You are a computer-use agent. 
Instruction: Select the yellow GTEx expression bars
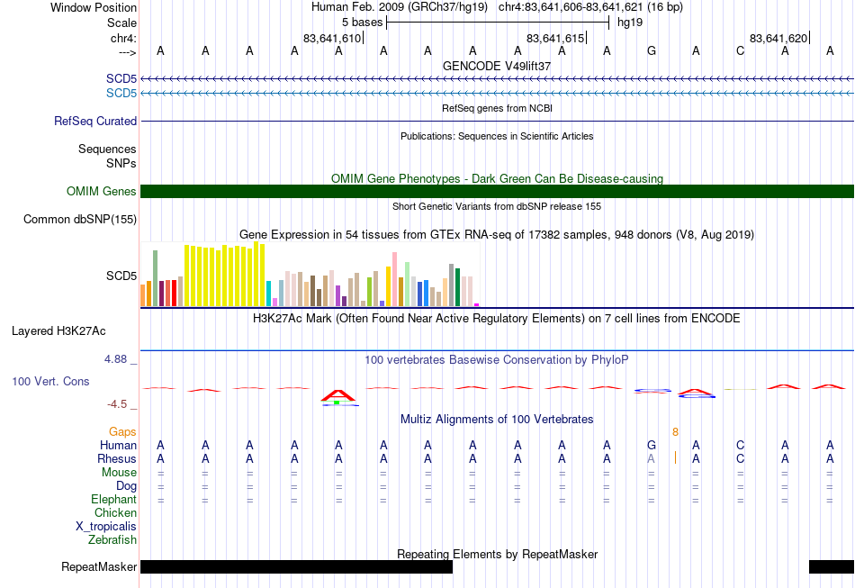224,275
